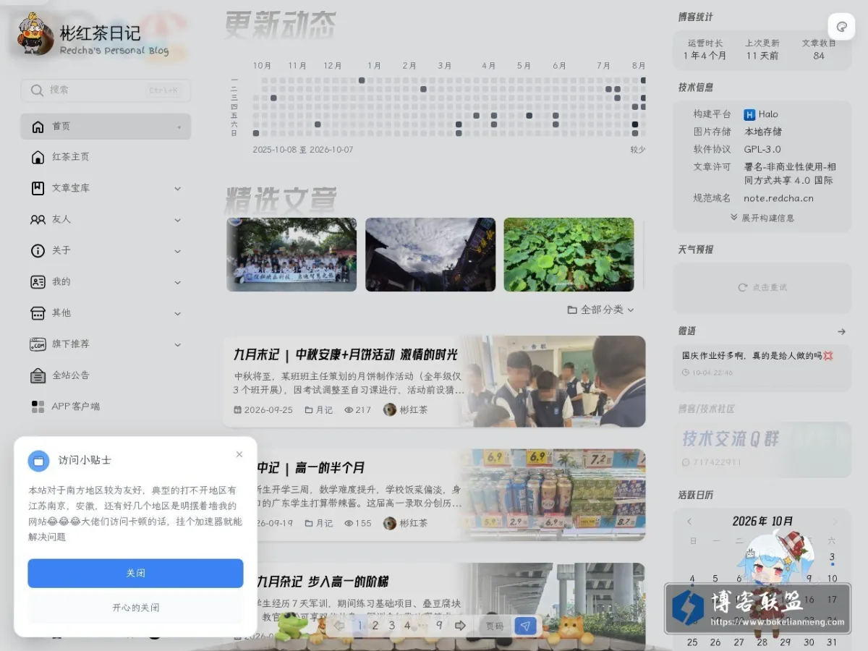Select day 17 in the calendar
868x651 pixels.
(833, 600)
